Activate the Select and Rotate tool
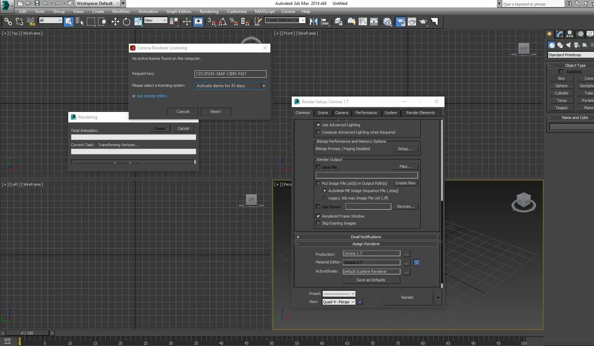 (126, 22)
